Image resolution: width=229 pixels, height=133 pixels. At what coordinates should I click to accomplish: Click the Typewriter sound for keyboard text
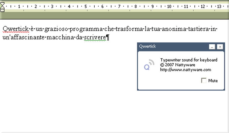(189, 60)
